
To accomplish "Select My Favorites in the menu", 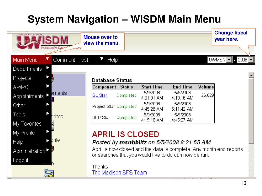I will click(31, 124).
